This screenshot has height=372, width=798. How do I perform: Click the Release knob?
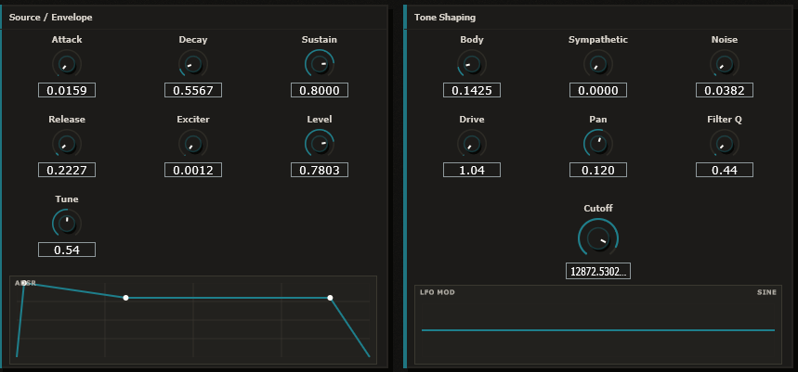(66, 144)
